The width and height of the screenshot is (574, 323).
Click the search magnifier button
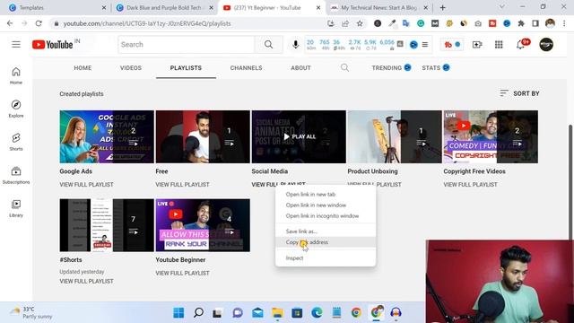pos(268,45)
